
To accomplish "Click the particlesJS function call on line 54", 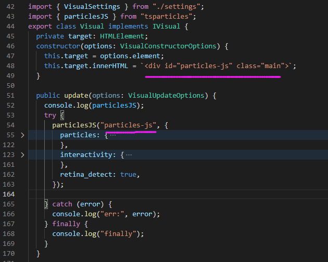I will pyautogui.click(x=74, y=125).
